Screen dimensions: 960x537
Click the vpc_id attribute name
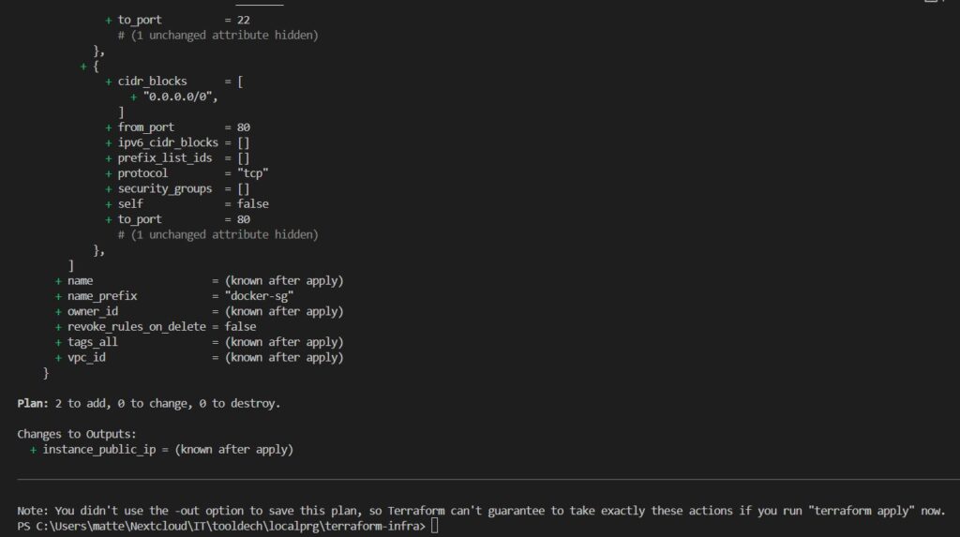pos(86,358)
